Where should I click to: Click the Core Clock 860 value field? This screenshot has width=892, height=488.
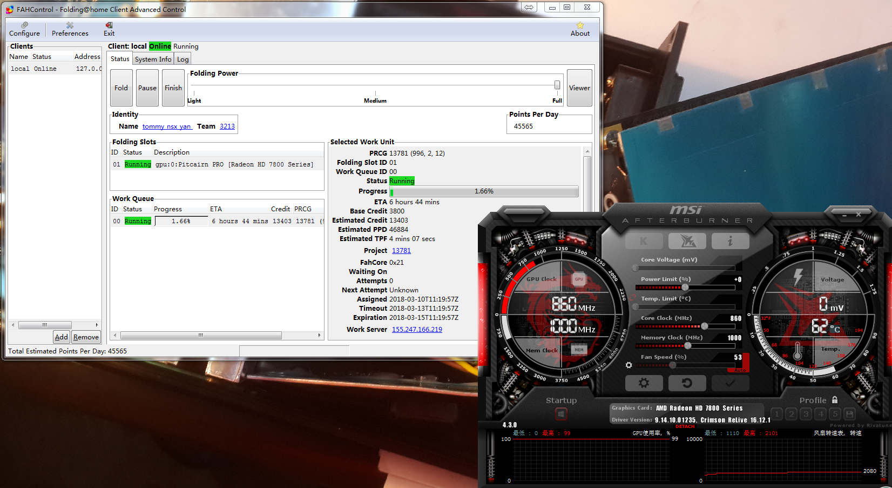click(x=735, y=318)
